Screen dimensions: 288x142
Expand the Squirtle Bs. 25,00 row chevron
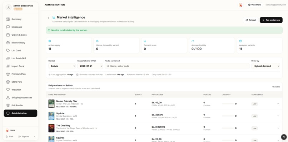tap(278, 140)
